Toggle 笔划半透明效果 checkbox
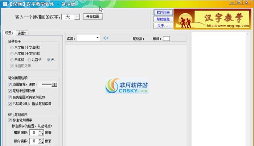Viewport: 254px width, 146px height. tap(10, 91)
